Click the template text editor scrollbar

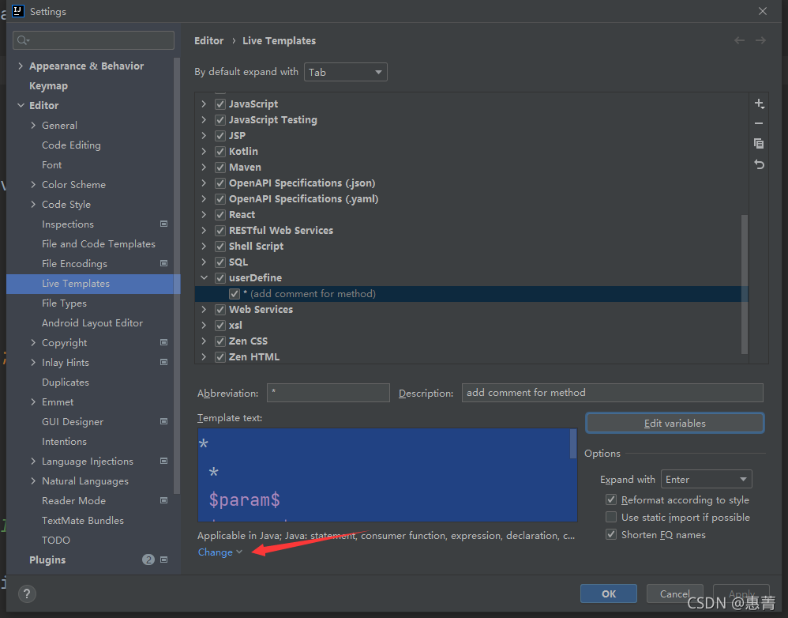tap(573, 443)
